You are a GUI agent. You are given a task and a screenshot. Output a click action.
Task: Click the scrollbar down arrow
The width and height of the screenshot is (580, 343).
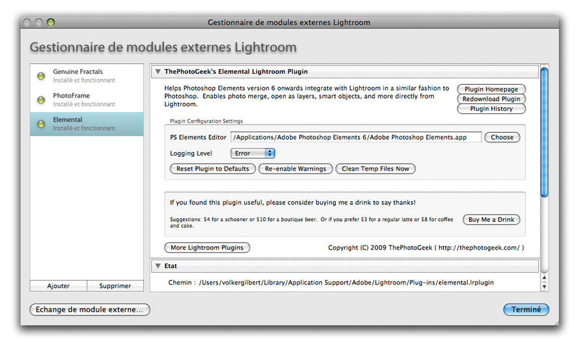tap(544, 286)
